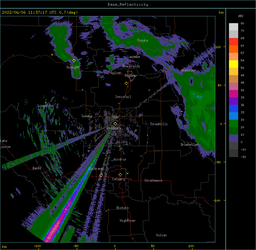Click the Okotoks city label

pyautogui.click(x=122, y=208)
